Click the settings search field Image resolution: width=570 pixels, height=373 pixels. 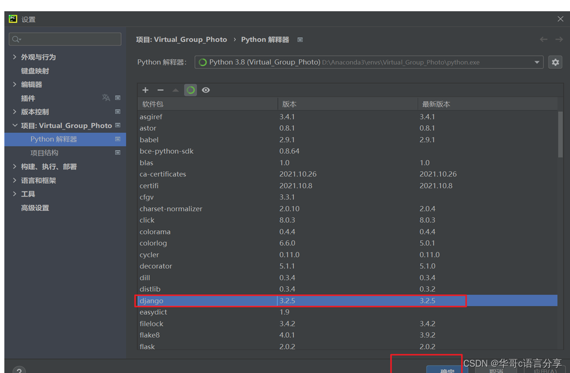pos(65,39)
